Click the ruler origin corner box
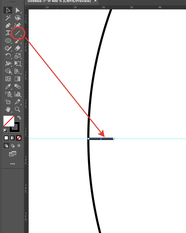Screen dimensions: 186x233 tap(26, 7)
